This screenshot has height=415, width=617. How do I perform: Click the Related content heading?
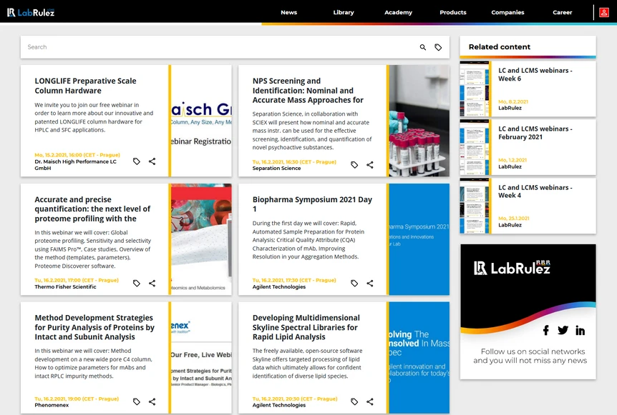(500, 46)
